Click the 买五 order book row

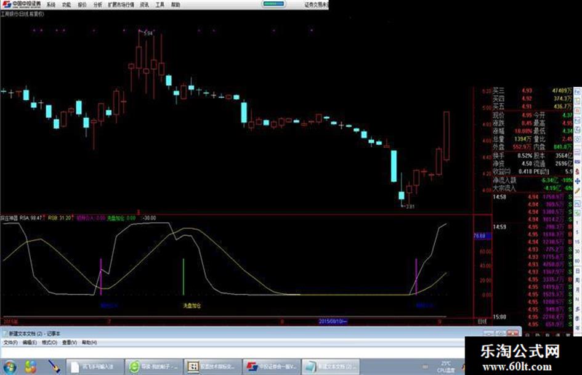pos(532,107)
